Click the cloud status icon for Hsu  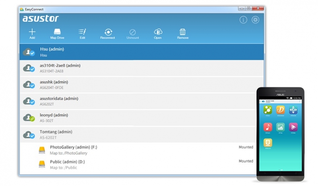click(29, 52)
